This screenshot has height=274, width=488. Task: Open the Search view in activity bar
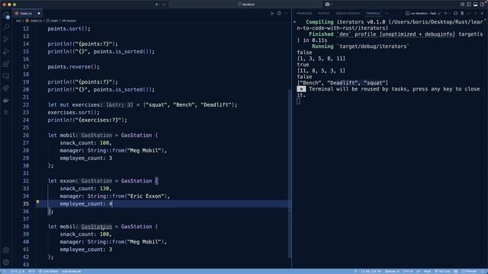point(6,27)
